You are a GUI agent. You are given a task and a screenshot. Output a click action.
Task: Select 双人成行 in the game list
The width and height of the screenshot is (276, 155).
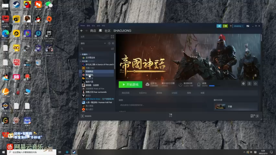pos(89,109)
